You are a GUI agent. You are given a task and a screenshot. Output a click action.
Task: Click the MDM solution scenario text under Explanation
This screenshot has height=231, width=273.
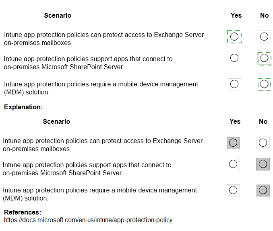coord(100,194)
